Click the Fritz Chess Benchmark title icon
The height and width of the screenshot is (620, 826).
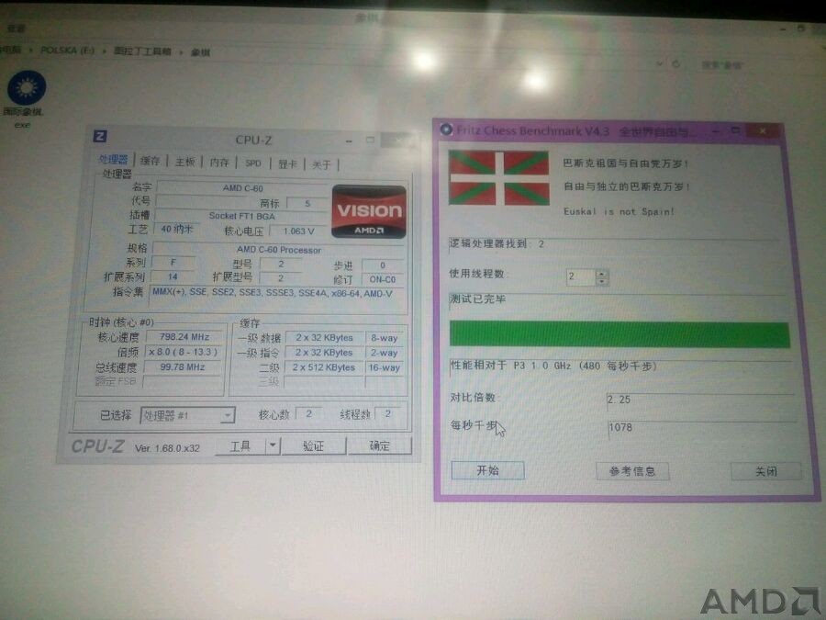446,130
